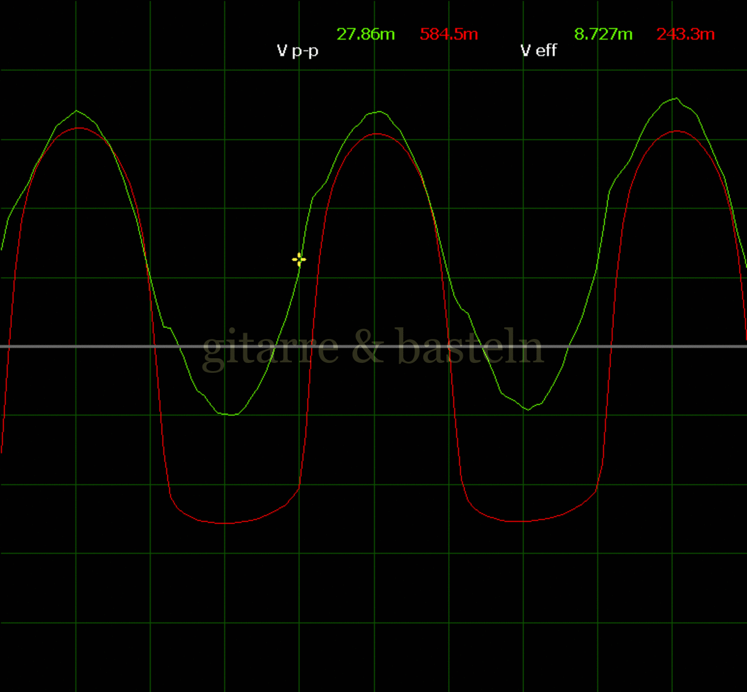Select the middle red waveform peak
Image resolution: width=747 pixels, height=692 pixels.
coord(378,134)
